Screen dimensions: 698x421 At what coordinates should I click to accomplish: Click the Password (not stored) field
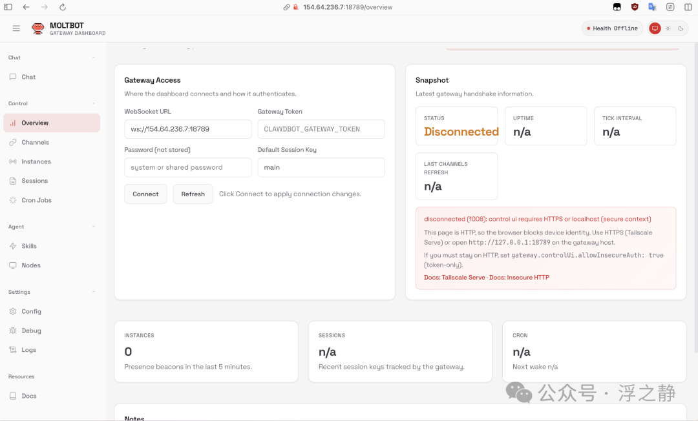188,167
